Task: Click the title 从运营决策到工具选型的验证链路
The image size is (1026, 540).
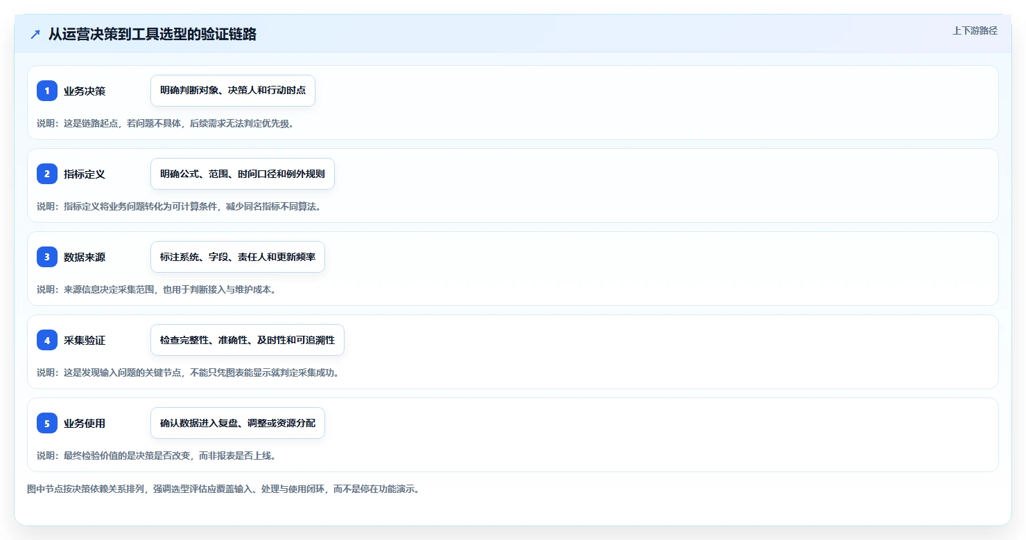Action: tap(153, 34)
